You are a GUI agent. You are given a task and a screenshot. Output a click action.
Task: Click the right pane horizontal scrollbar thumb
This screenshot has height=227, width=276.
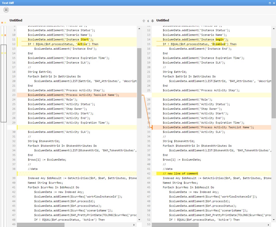pos(175,225)
